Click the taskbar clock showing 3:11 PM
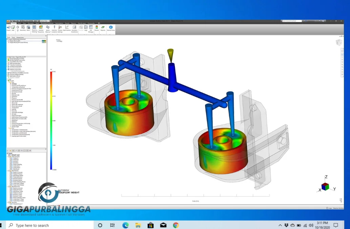350x229 pixels. tap(322, 225)
